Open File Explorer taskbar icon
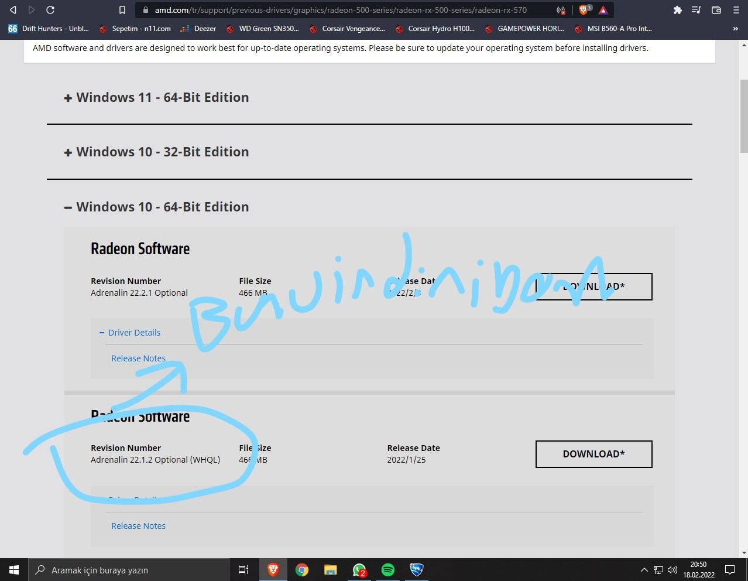 click(330, 570)
